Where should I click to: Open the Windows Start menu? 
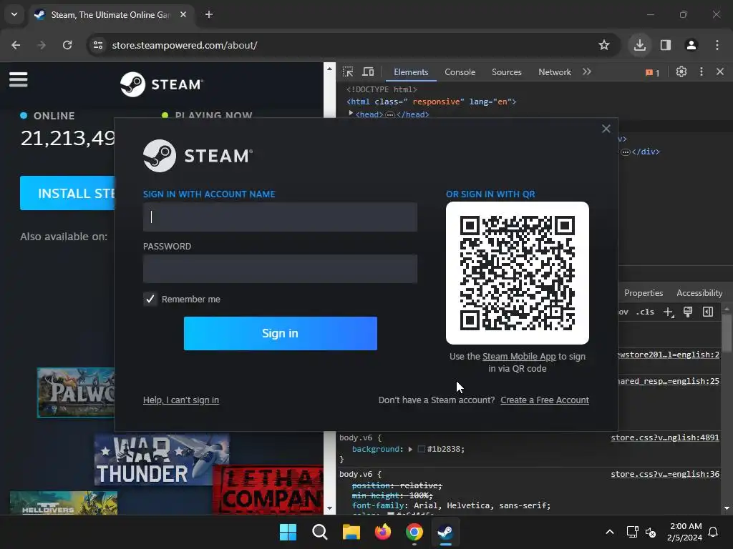click(288, 532)
